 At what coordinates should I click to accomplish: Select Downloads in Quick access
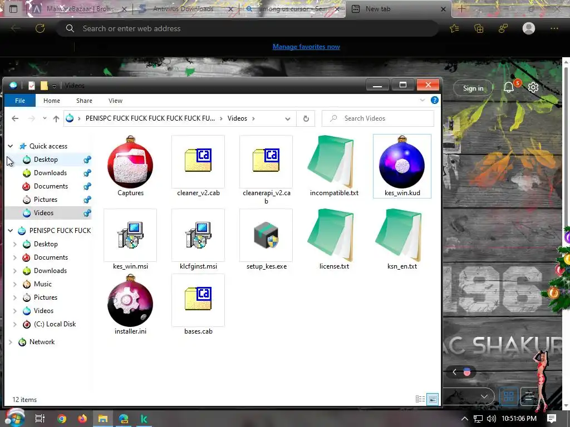pyautogui.click(x=50, y=173)
